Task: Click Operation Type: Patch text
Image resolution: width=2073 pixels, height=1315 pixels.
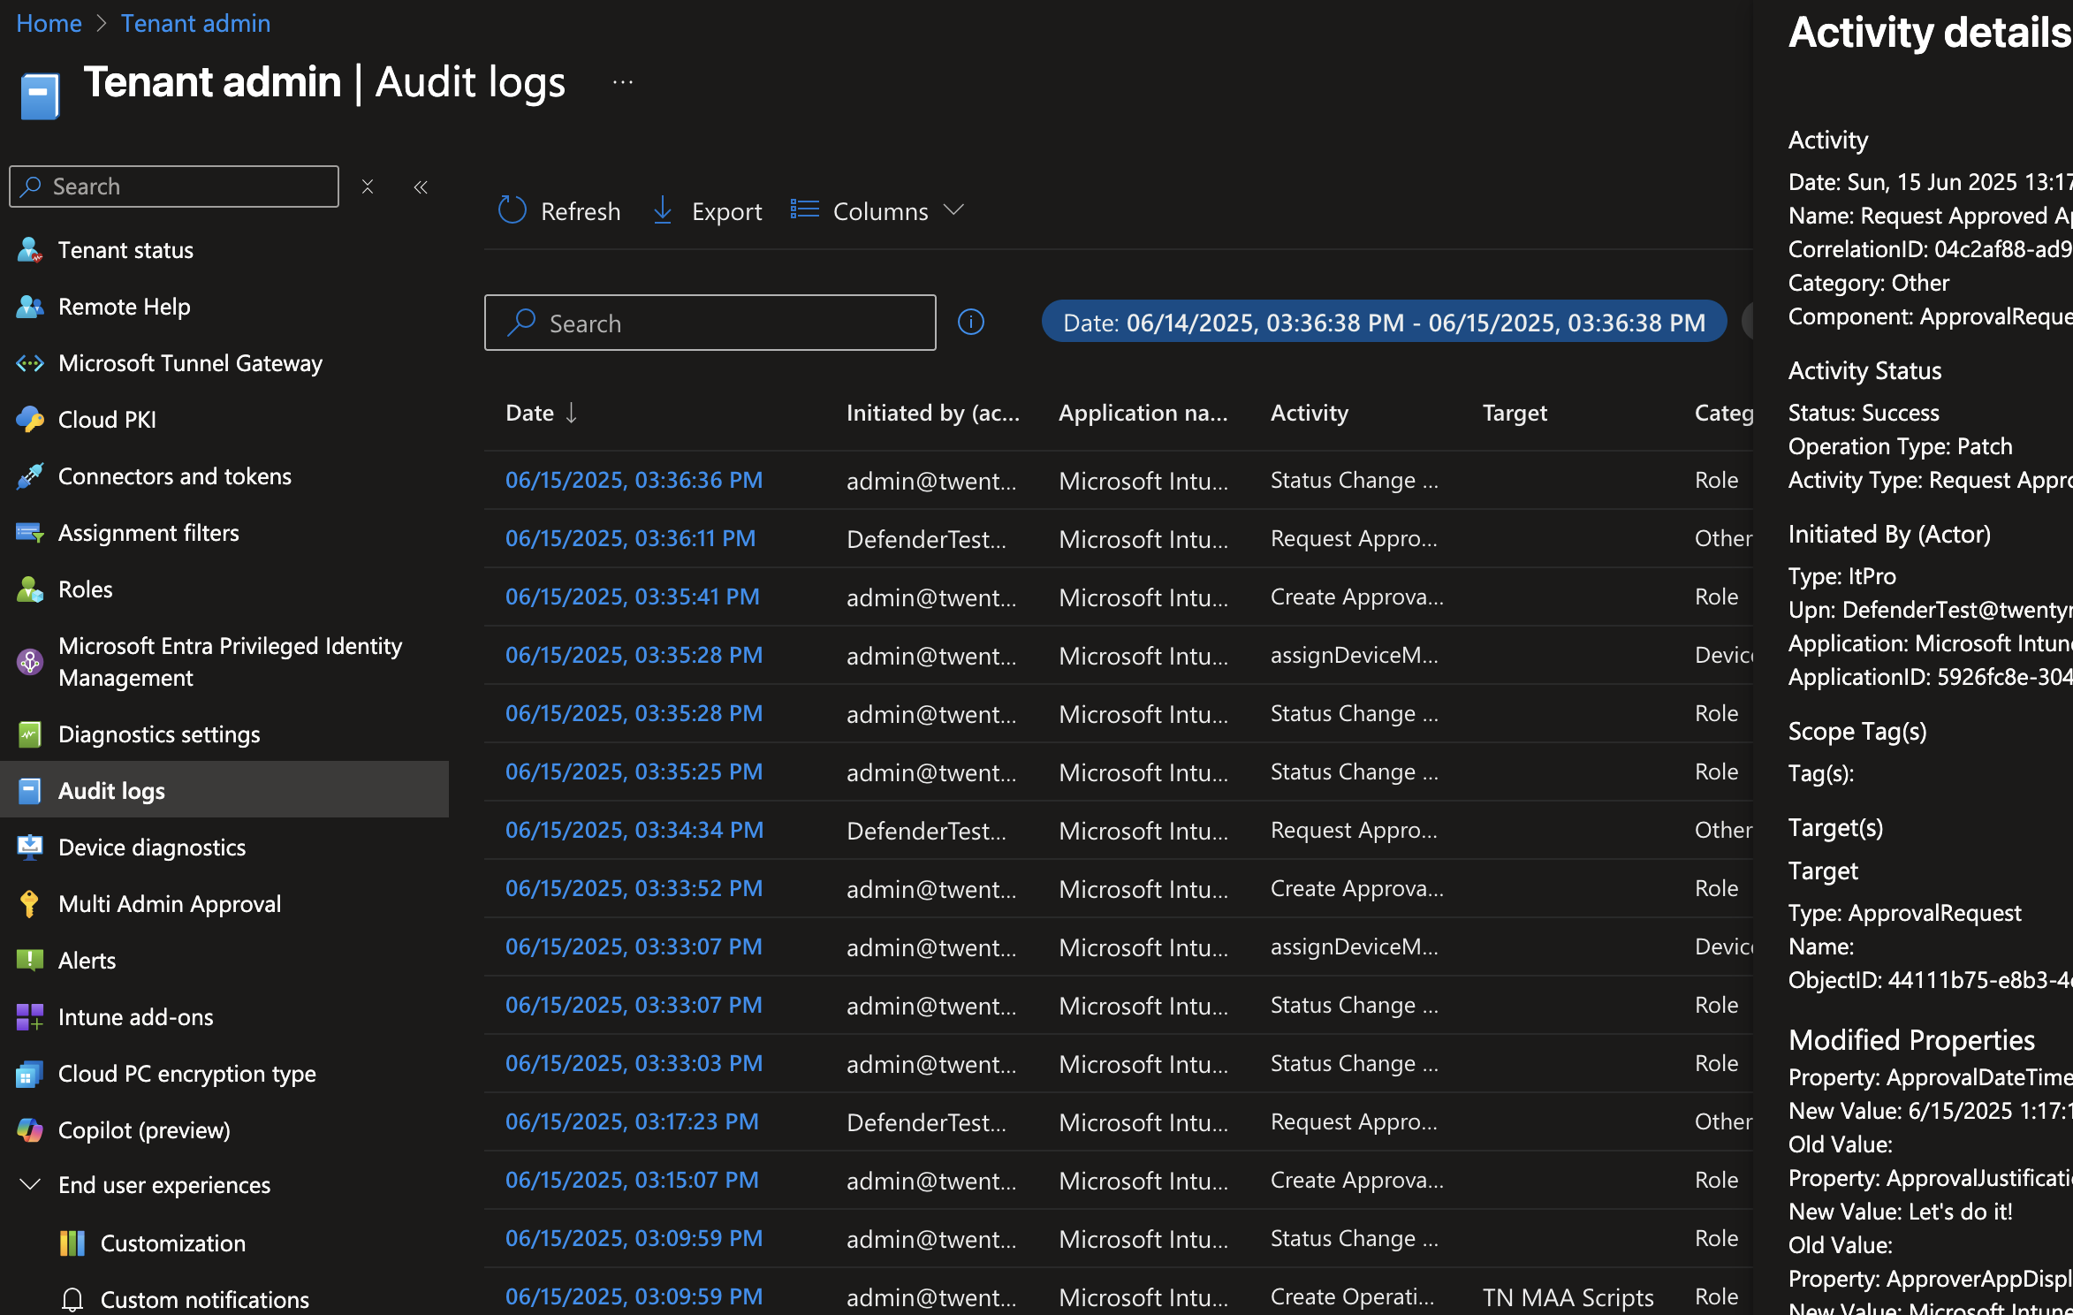Action: click(x=1901, y=446)
